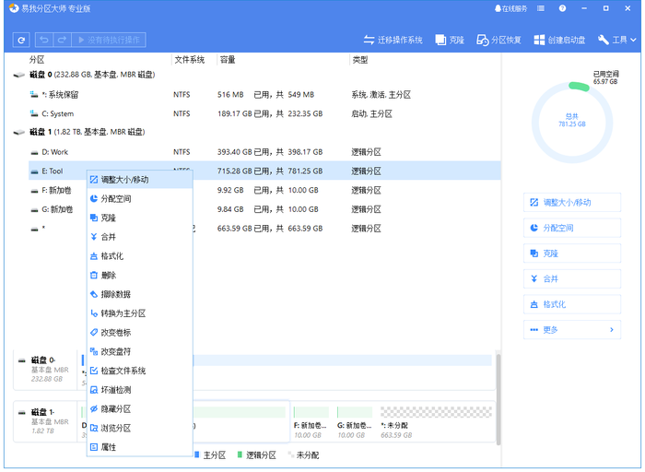Click the 文件系统 column header
Image resolution: width=645 pixels, height=472 pixels.
190,60
